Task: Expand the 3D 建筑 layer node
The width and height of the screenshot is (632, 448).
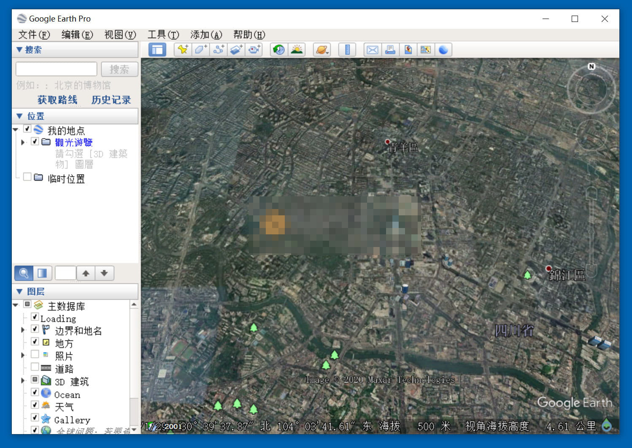Action: pyautogui.click(x=23, y=380)
